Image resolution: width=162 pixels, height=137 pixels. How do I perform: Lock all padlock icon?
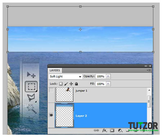[76, 84]
